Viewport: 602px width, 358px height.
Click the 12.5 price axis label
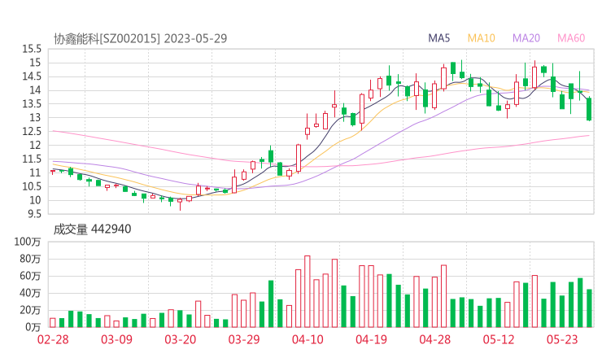pos(32,132)
